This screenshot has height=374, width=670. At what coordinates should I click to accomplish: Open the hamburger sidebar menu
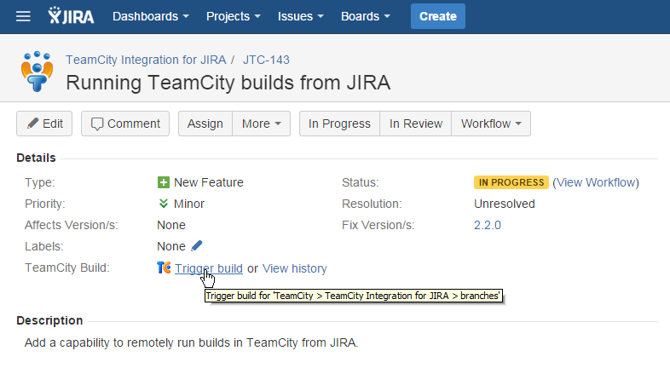pyautogui.click(x=23, y=16)
